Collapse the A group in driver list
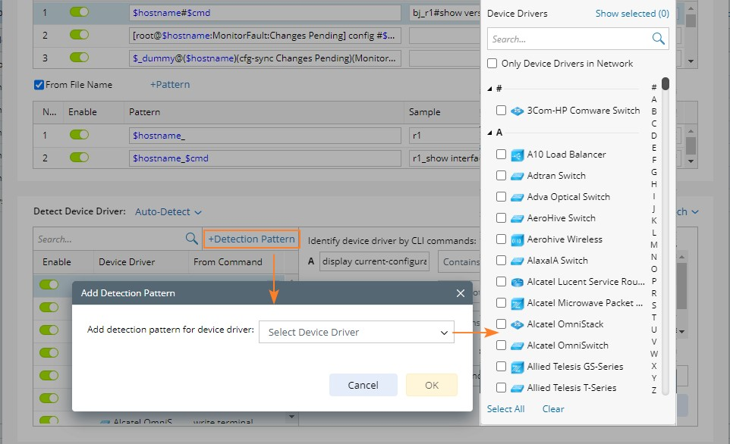The image size is (730, 444). (490, 133)
